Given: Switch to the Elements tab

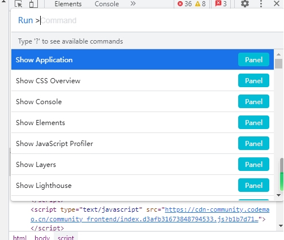Looking at the screenshot, I should click(x=68, y=4).
